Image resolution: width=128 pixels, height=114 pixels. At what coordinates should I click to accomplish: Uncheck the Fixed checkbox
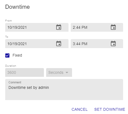click(7, 55)
